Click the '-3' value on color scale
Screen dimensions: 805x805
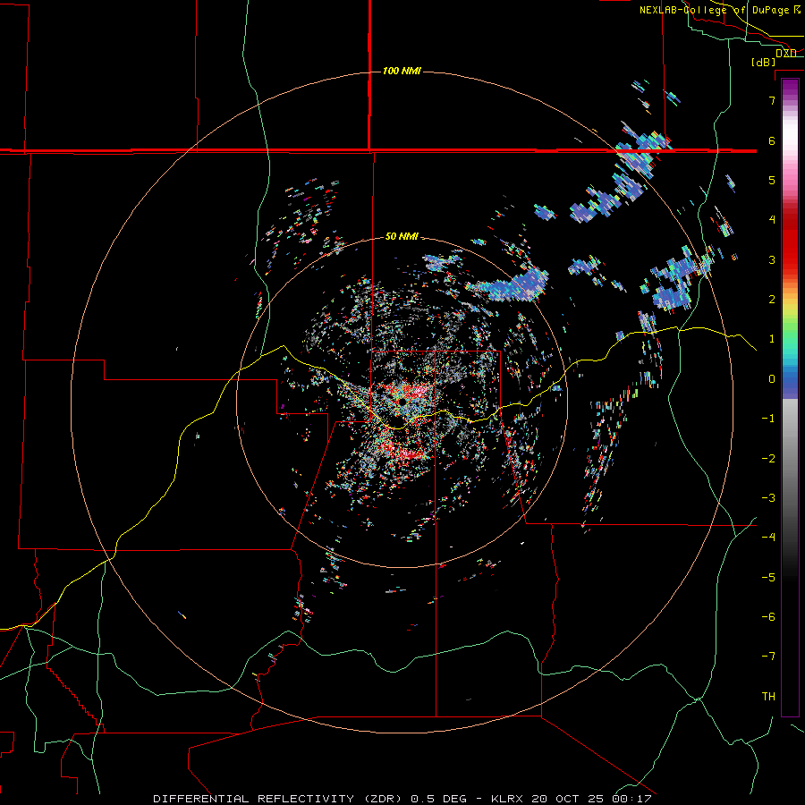point(768,498)
